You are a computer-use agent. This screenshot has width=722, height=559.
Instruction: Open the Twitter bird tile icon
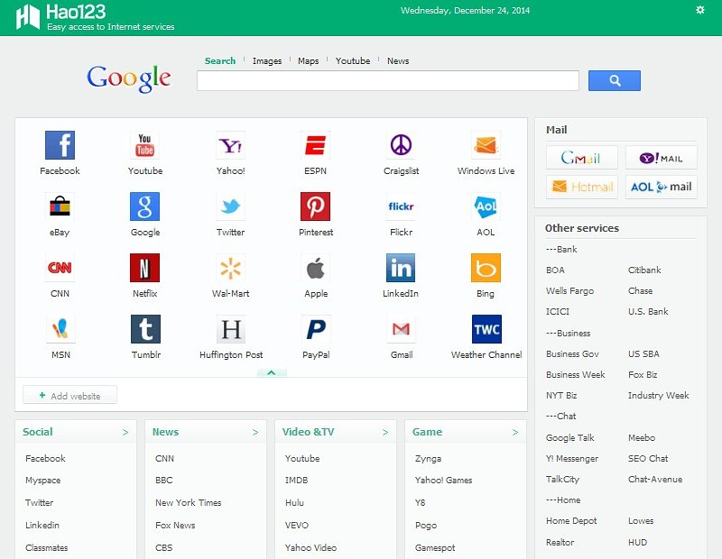point(230,206)
